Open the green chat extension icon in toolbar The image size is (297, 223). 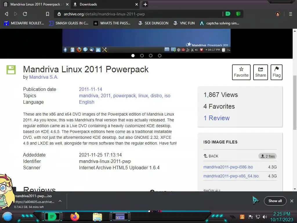tap(228, 14)
